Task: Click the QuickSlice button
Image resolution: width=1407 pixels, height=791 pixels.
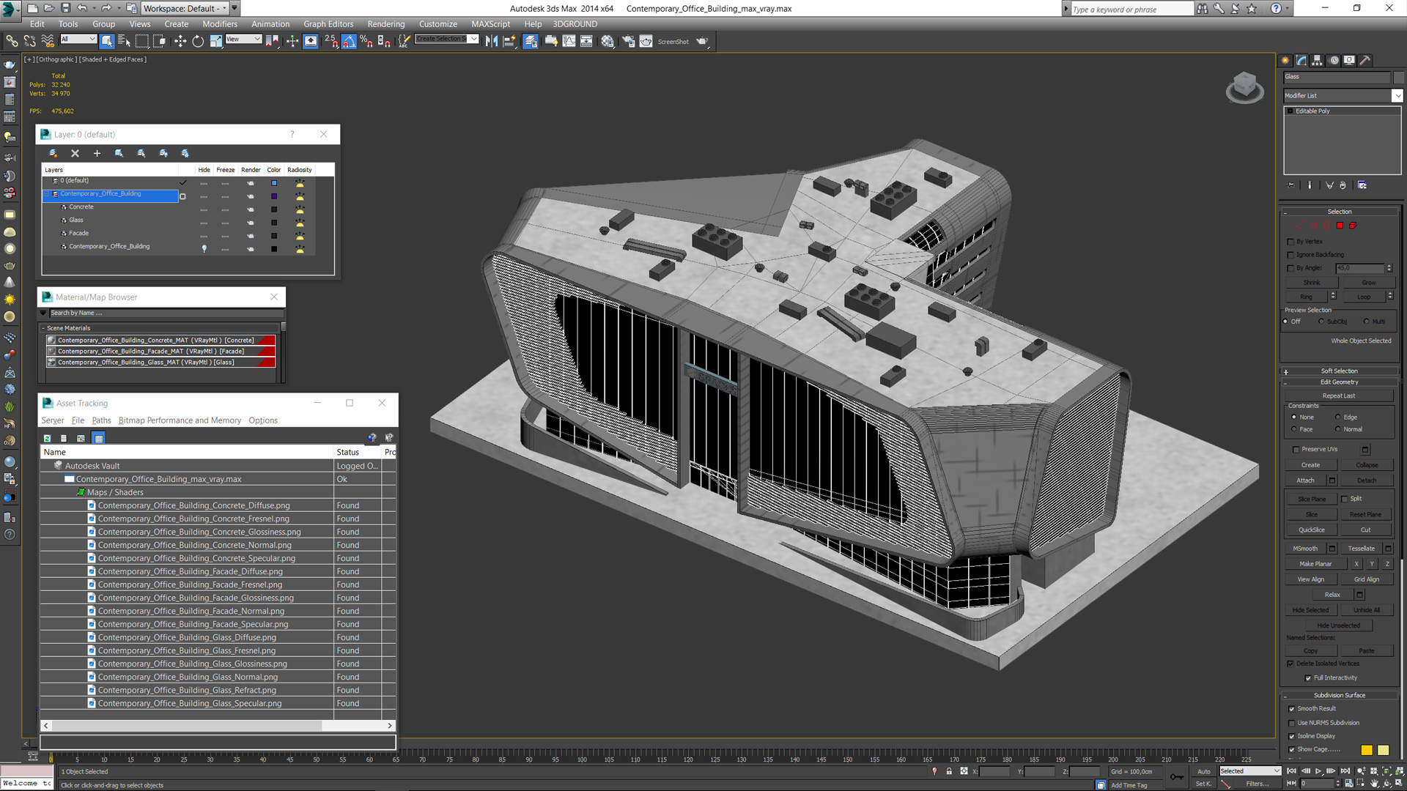Action: [x=1311, y=530]
